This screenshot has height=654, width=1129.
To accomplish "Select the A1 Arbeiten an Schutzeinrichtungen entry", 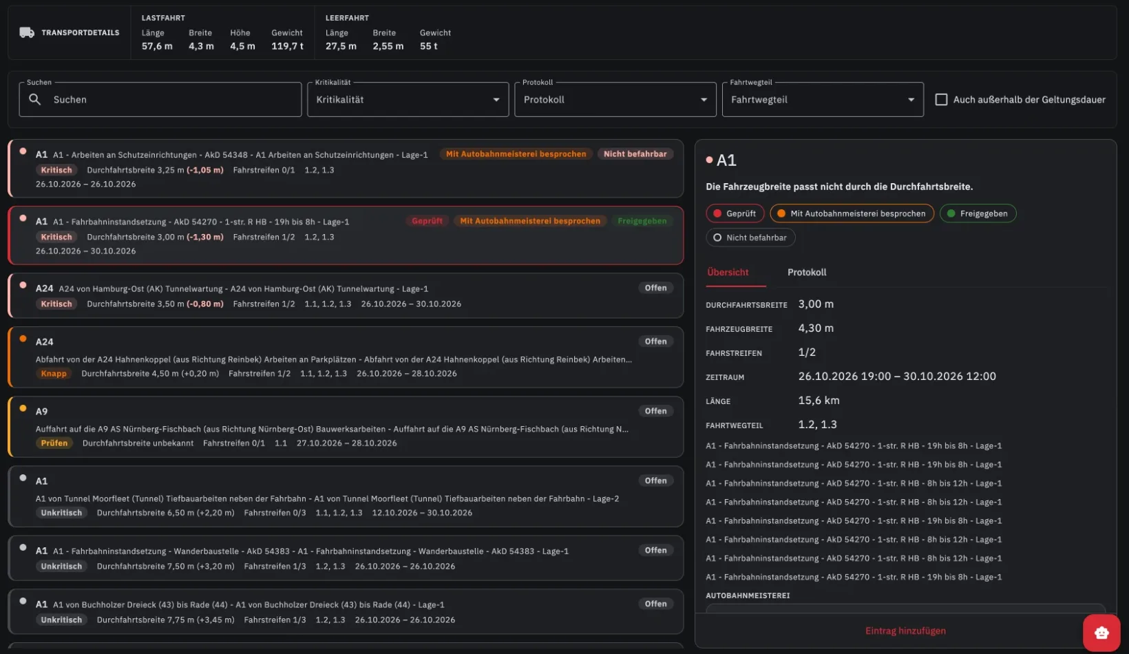I will coord(346,169).
